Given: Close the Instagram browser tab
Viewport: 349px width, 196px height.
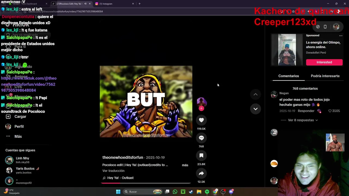Looking at the screenshot, I should 133,4.
